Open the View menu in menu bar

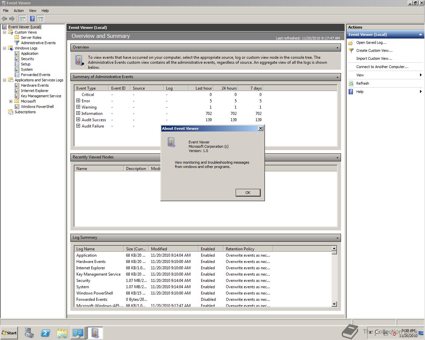pyautogui.click(x=33, y=11)
